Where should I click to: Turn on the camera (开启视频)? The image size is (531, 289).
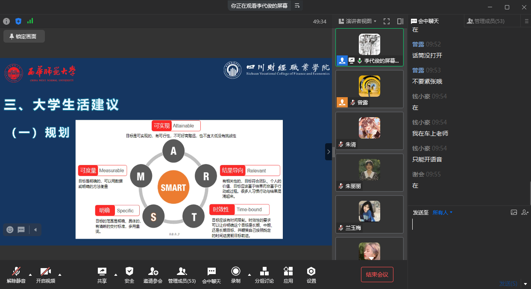click(46, 275)
